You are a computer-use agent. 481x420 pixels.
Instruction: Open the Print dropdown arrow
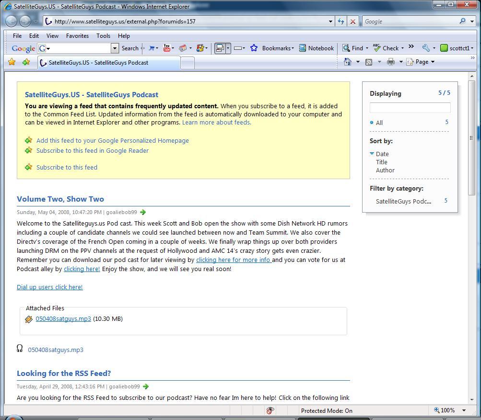400,62
